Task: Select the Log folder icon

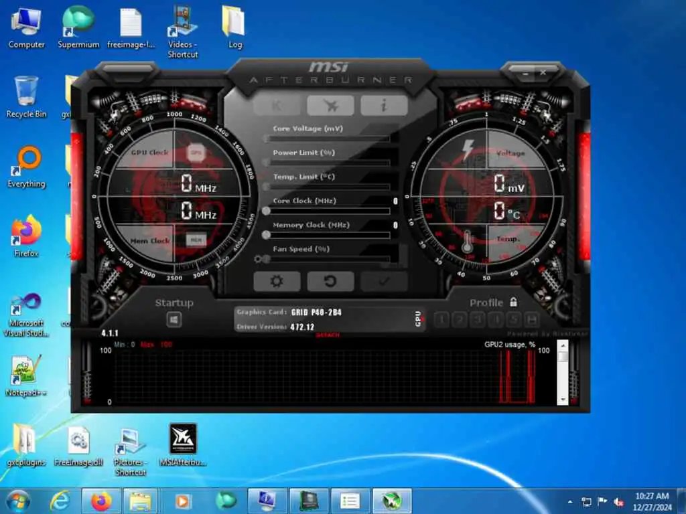Action: pos(234,27)
